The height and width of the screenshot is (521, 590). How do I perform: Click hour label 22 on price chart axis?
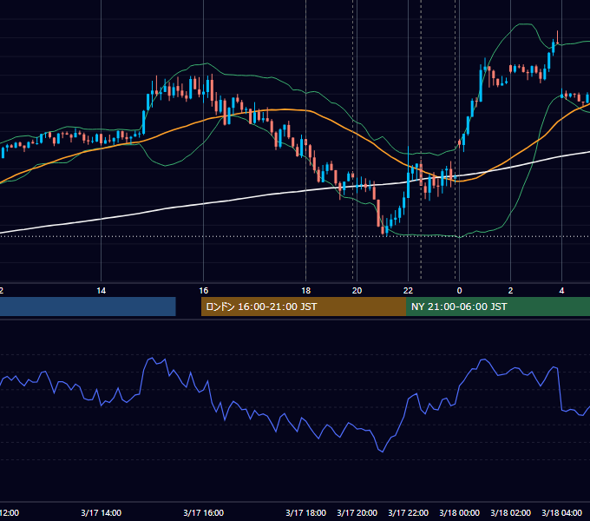pyautogui.click(x=409, y=291)
